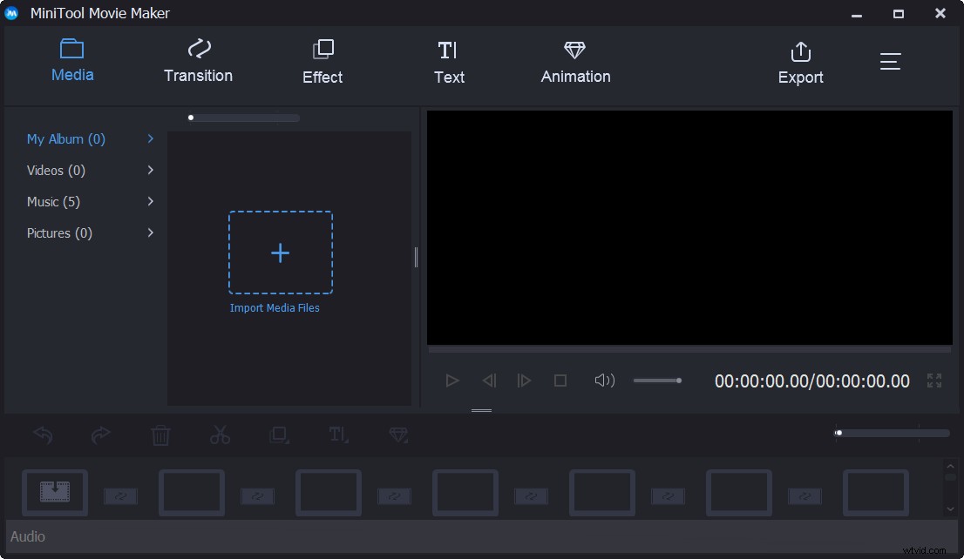
Task: Stop playback with the square stop control
Action: (x=560, y=380)
